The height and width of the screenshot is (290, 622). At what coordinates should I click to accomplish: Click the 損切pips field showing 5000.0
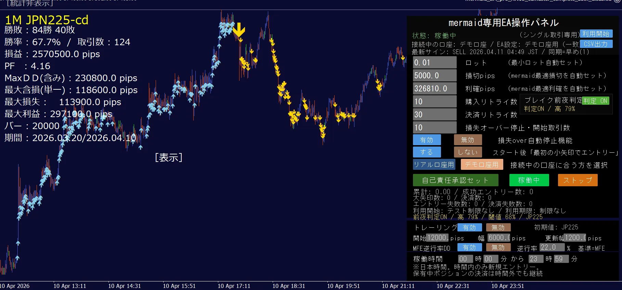point(435,76)
